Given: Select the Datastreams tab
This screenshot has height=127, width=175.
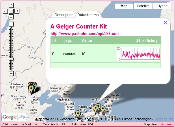Looking at the screenshot, I should 88,15.
